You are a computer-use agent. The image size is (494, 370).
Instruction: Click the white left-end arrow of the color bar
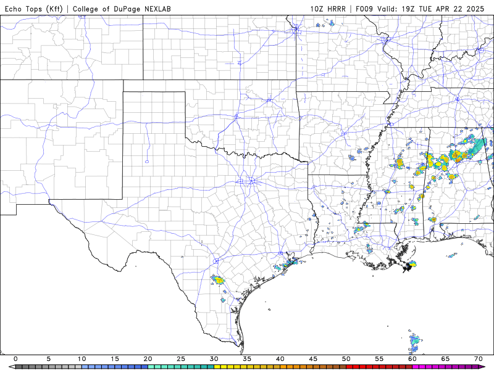tap(12, 367)
